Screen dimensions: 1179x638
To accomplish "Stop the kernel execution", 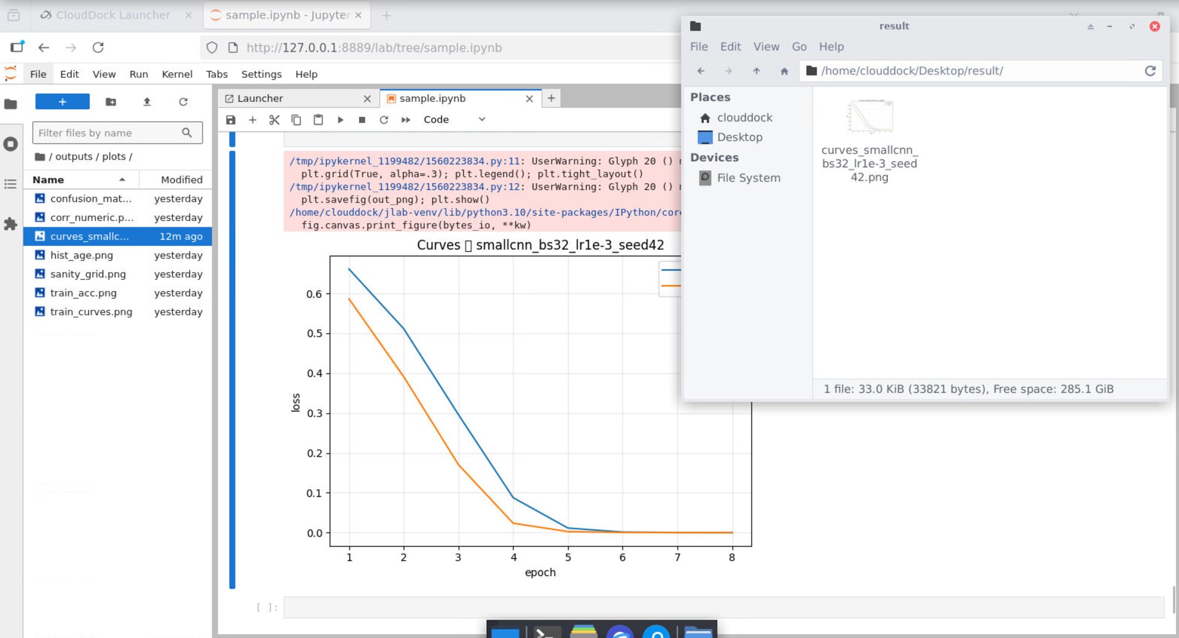I will [x=362, y=120].
